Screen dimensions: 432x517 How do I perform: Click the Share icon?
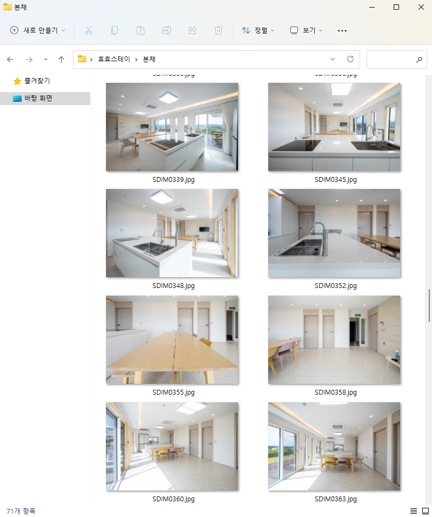pyautogui.click(x=192, y=30)
